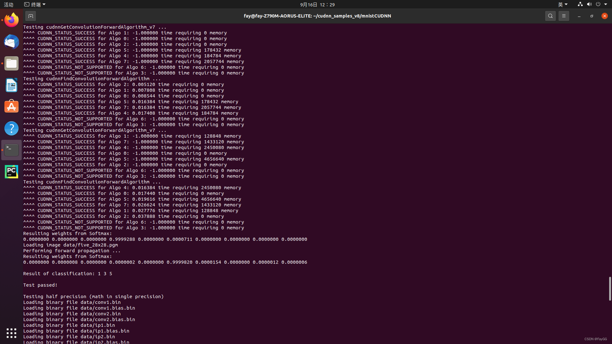Open Thunderbird mail from dock
Viewport: 612px width, 344px height.
tap(11, 42)
